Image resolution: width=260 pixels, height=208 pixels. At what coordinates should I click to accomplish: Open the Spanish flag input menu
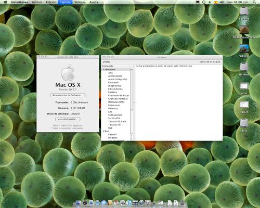point(216,2)
